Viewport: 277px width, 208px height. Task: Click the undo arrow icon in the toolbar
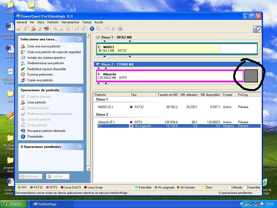coord(107,29)
